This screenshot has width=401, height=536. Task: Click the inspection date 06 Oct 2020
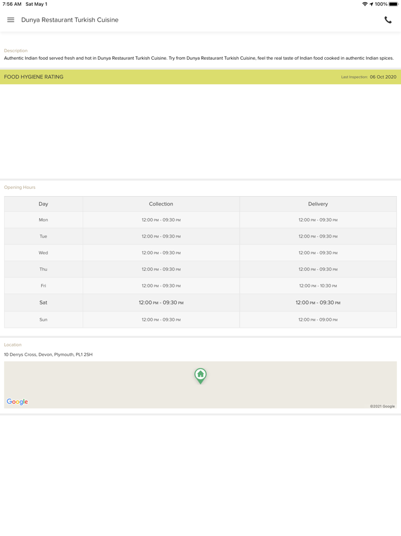click(x=383, y=77)
